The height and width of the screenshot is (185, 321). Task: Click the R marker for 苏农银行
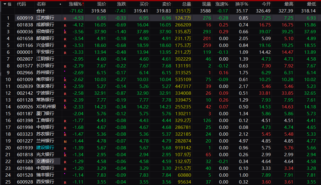[65, 135]
